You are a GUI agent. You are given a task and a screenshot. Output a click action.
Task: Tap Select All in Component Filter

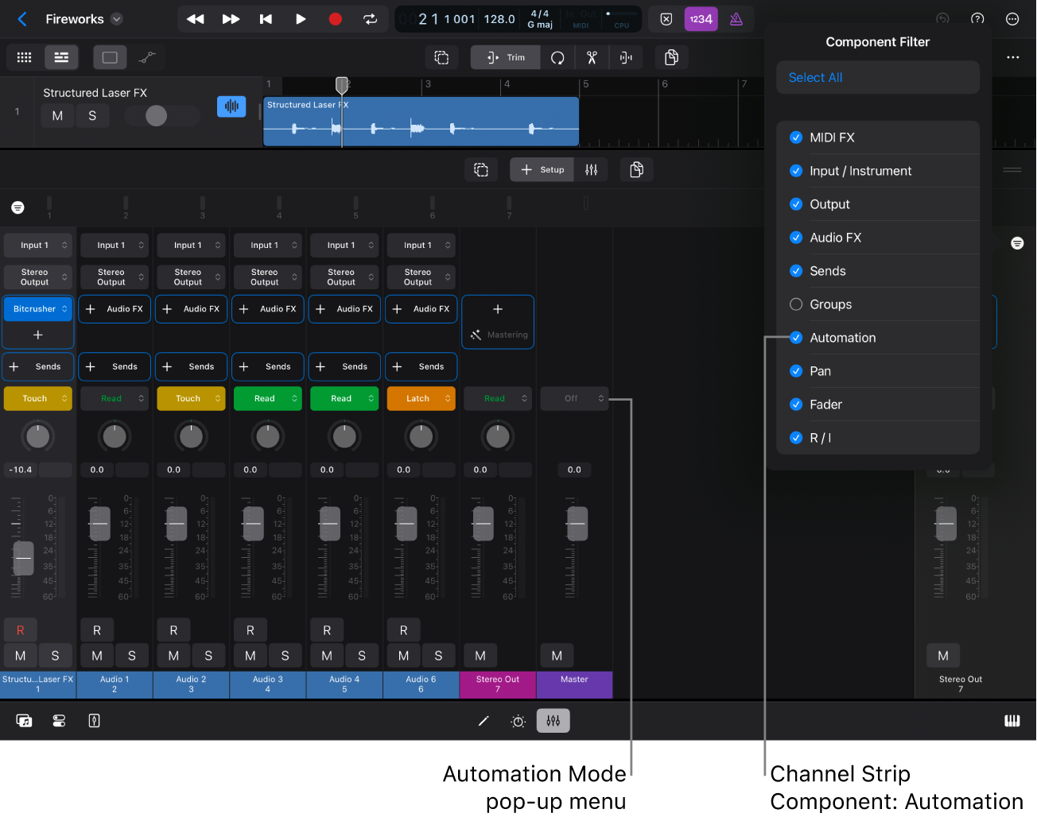[815, 77]
